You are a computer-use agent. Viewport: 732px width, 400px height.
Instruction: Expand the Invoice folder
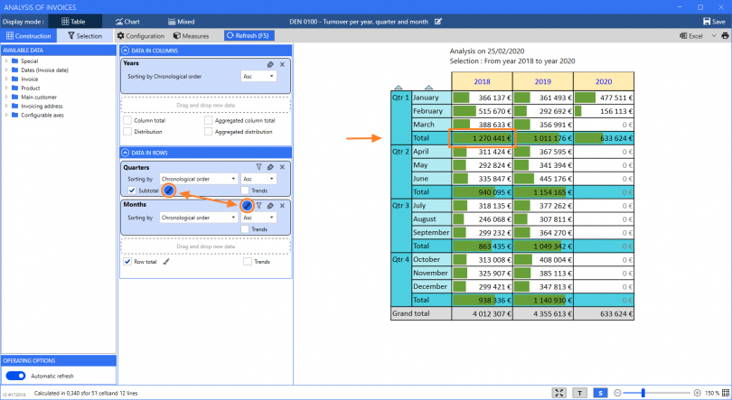6,79
